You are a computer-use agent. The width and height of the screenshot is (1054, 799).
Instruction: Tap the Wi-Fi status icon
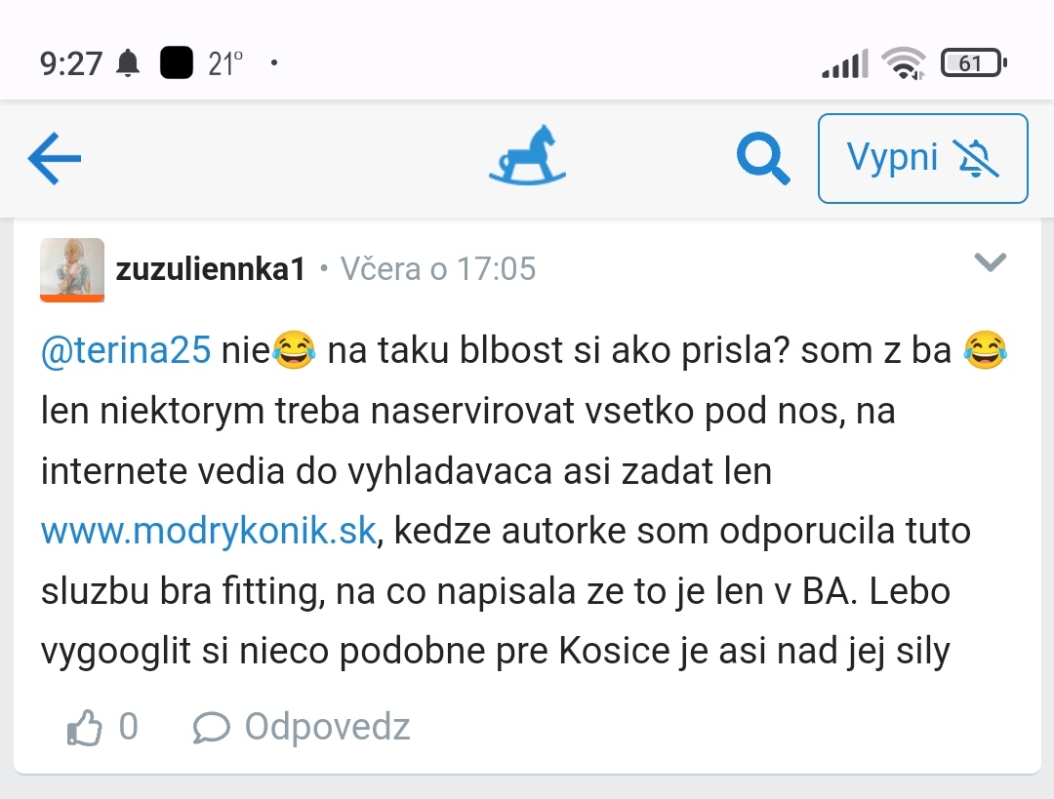[x=902, y=64]
